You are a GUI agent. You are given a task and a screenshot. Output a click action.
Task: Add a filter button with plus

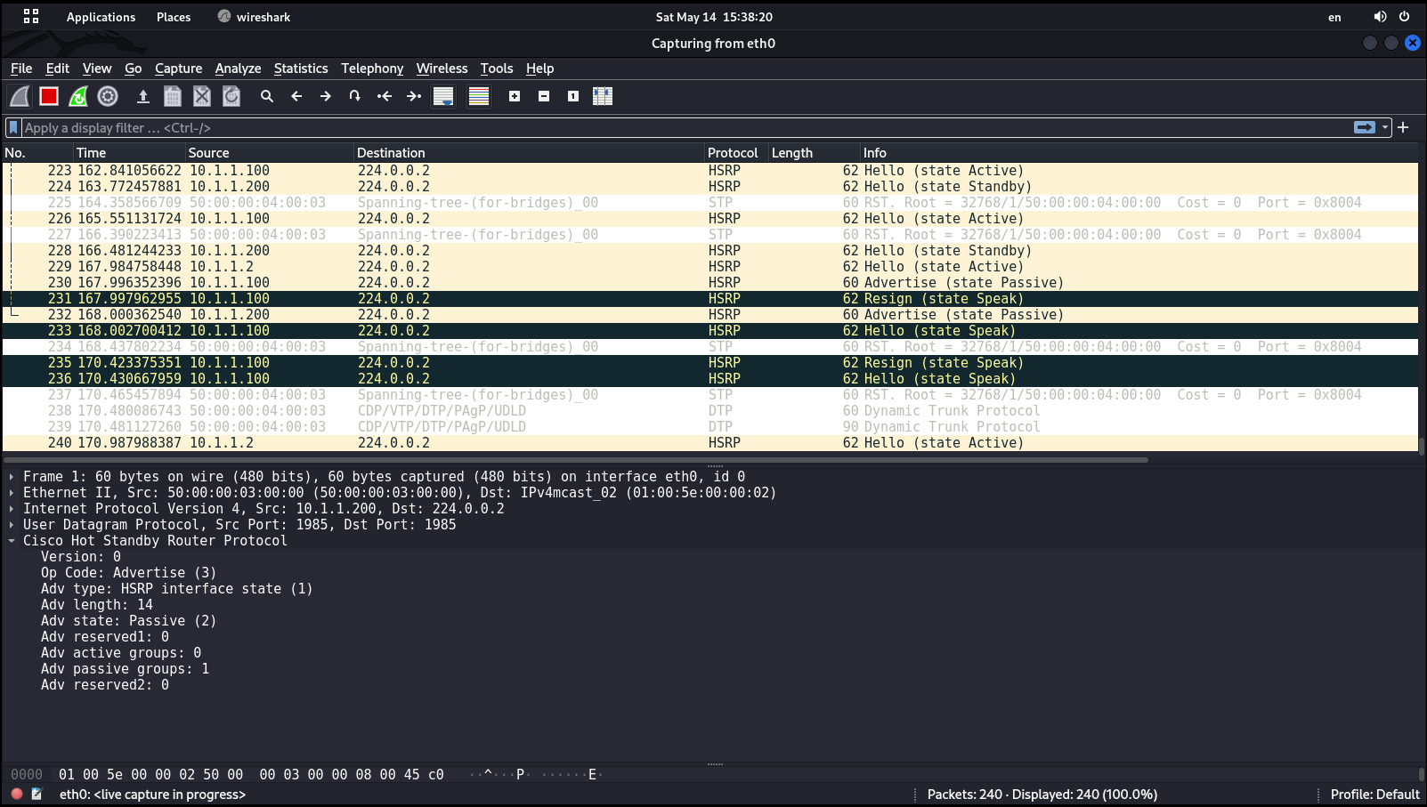coord(1404,127)
